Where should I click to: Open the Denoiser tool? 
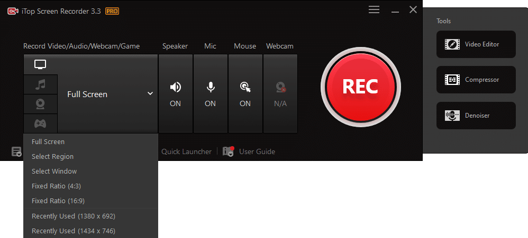coord(476,115)
